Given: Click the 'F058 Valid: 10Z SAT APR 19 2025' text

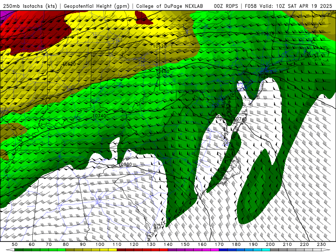Looking at the screenshot, I should (x=288, y=6).
